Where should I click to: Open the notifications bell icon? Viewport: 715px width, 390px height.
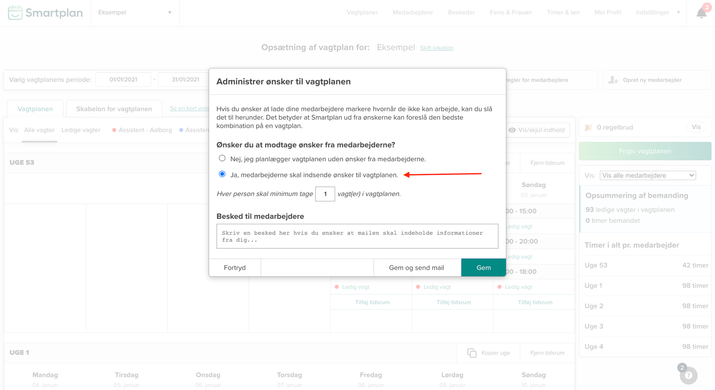(701, 13)
